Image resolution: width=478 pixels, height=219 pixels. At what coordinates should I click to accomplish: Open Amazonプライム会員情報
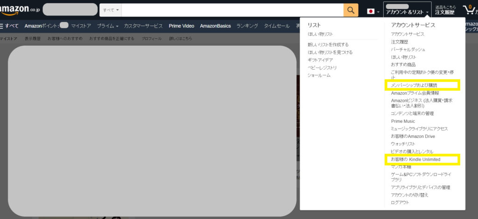click(415, 93)
